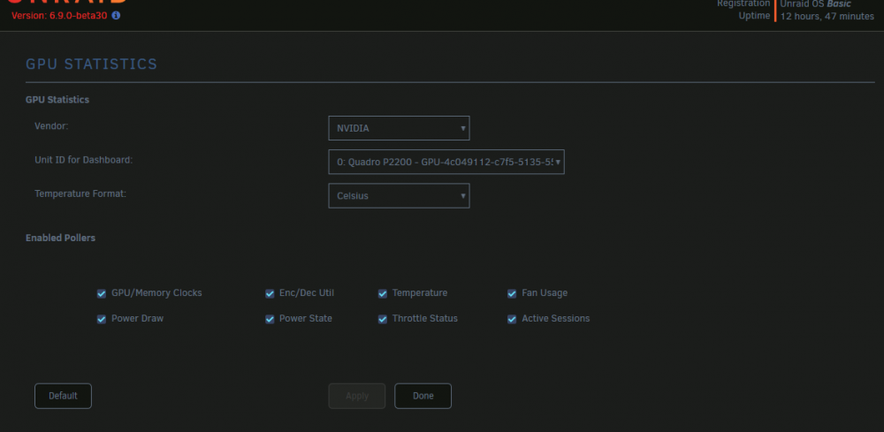
Task: Open the Unit ID for Dashboard dropdown
Action: [446, 162]
